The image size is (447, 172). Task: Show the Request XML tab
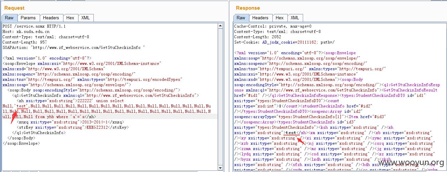click(86, 18)
